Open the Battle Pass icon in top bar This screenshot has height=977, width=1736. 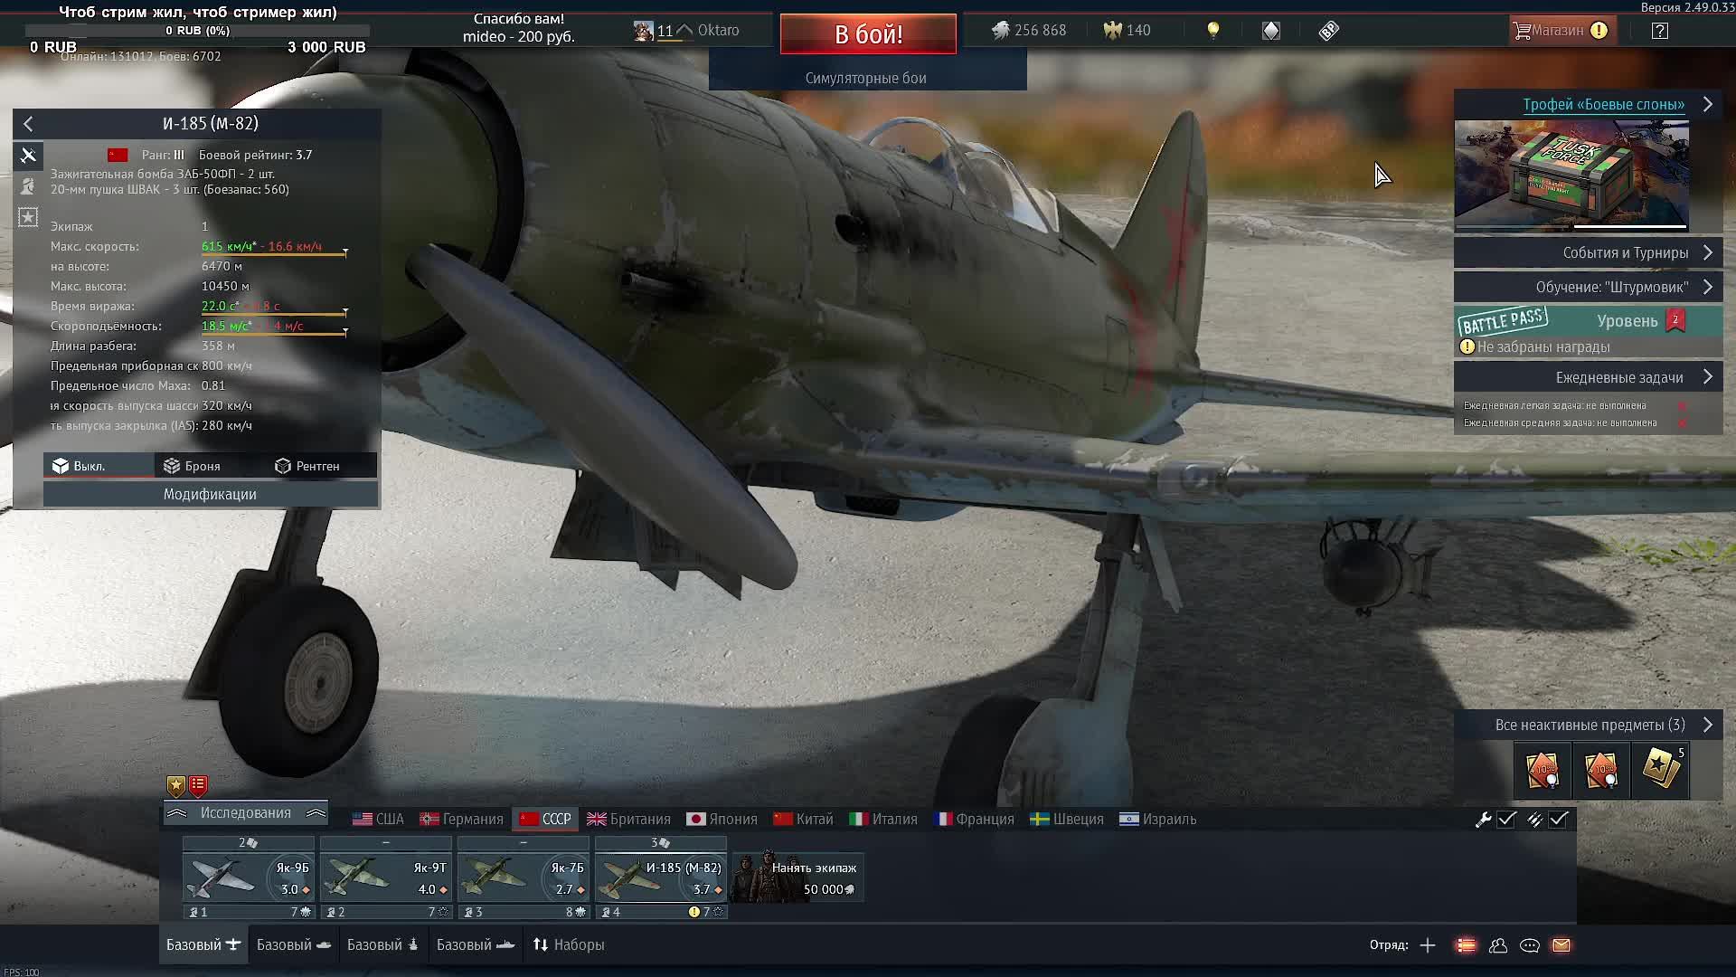point(1327,30)
